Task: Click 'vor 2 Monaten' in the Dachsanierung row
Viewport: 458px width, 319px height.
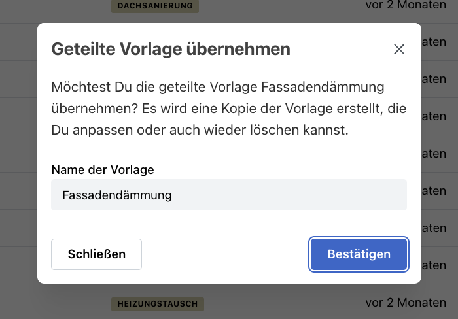Action: [x=406, y=5]
